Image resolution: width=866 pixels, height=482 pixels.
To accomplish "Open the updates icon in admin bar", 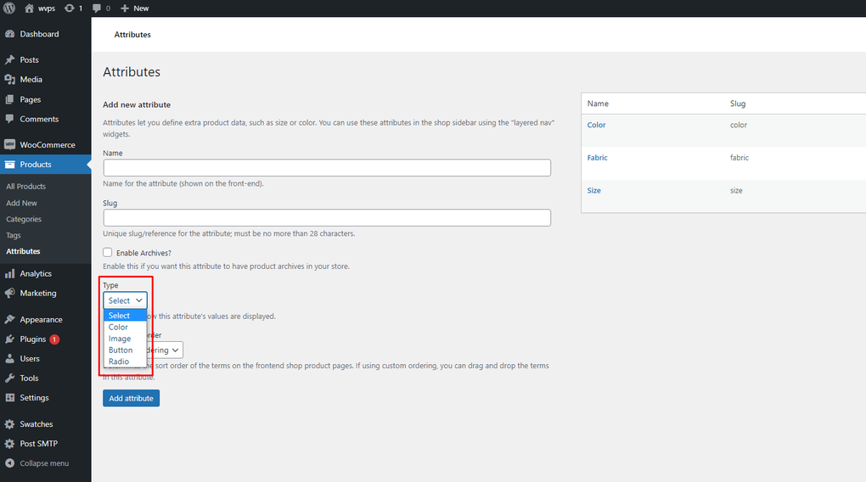I will tap(70, 8).
